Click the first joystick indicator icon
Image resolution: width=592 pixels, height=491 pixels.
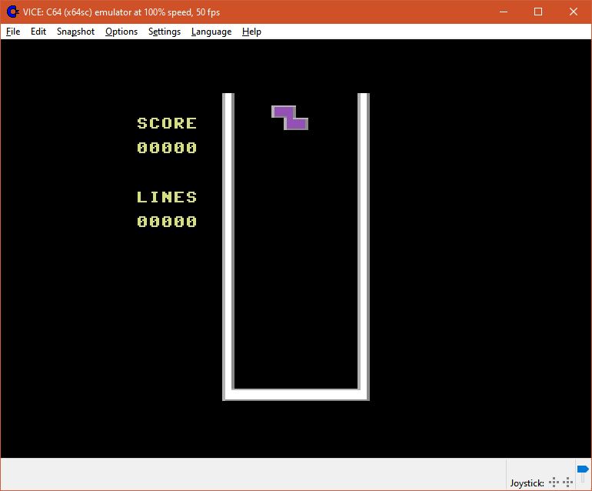point(554,482)
